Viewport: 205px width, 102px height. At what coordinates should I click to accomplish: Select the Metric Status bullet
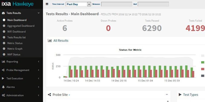tap(4, 43)
